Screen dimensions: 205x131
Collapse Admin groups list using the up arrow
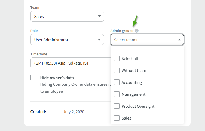point(179,40)
